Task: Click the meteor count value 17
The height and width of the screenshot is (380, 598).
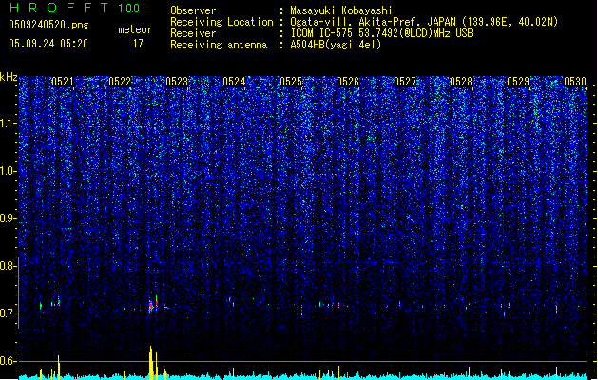Action: coord(138,44)
